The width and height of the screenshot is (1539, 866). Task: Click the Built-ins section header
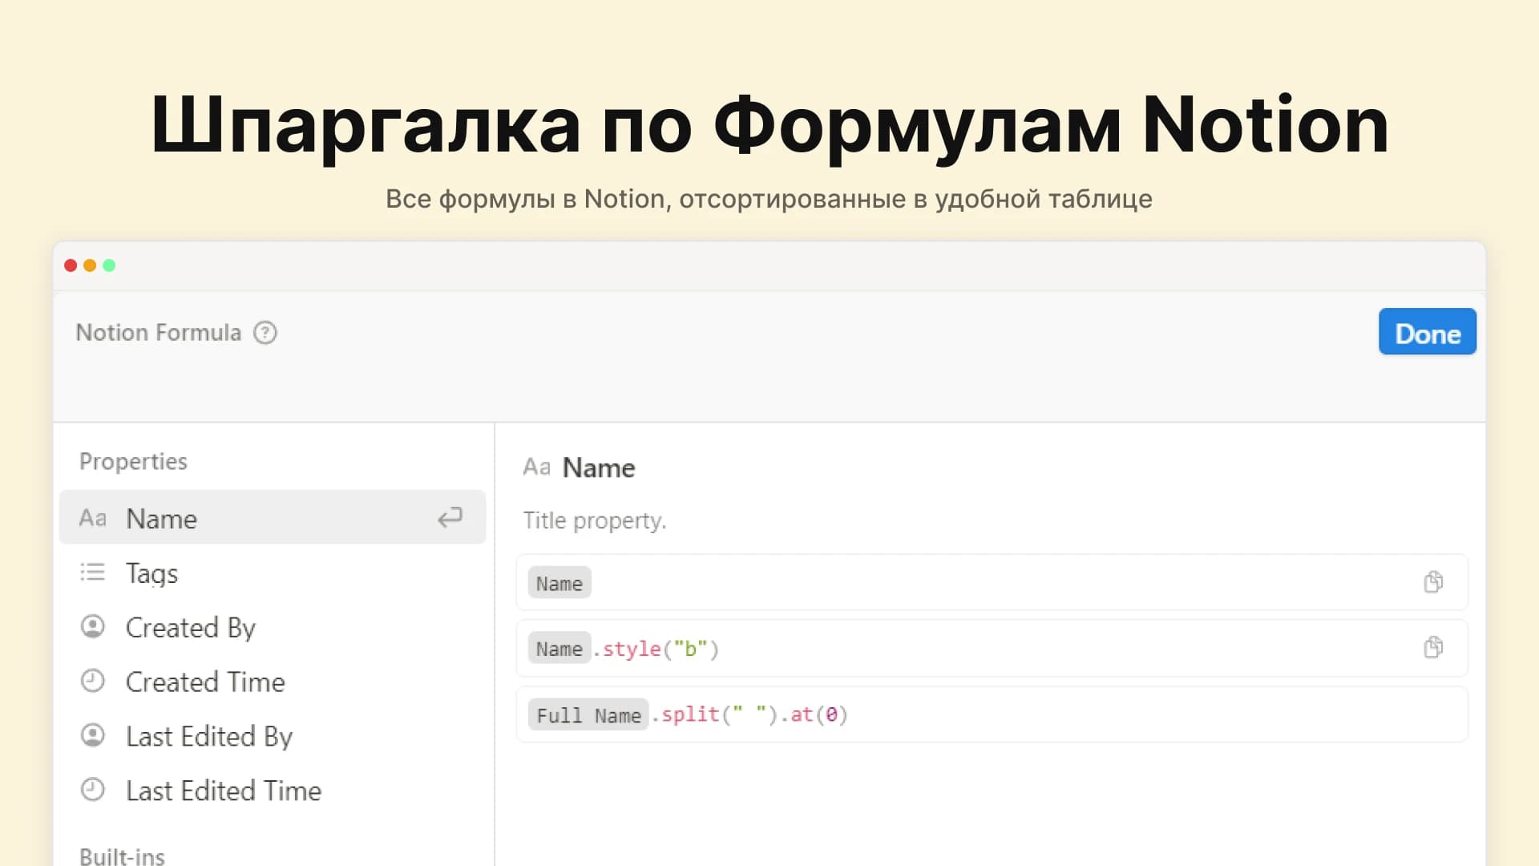pyautogui.click(x=122, y=856)
